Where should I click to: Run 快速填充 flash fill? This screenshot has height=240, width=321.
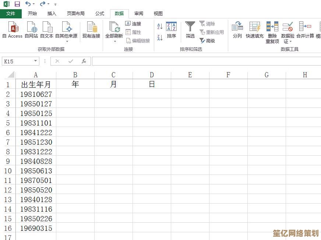point(255,29)
